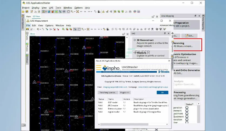Save icon in UAS Measurement toolbar
This screenshot has width=226, height=131.
pos(27,29)
